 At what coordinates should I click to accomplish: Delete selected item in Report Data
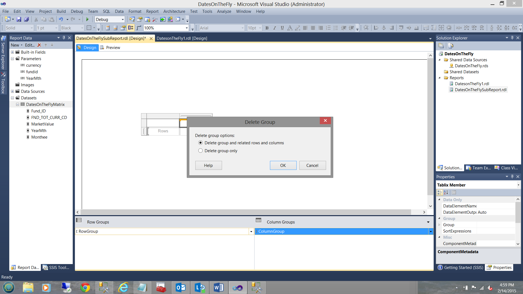click(x=39, y=45)
